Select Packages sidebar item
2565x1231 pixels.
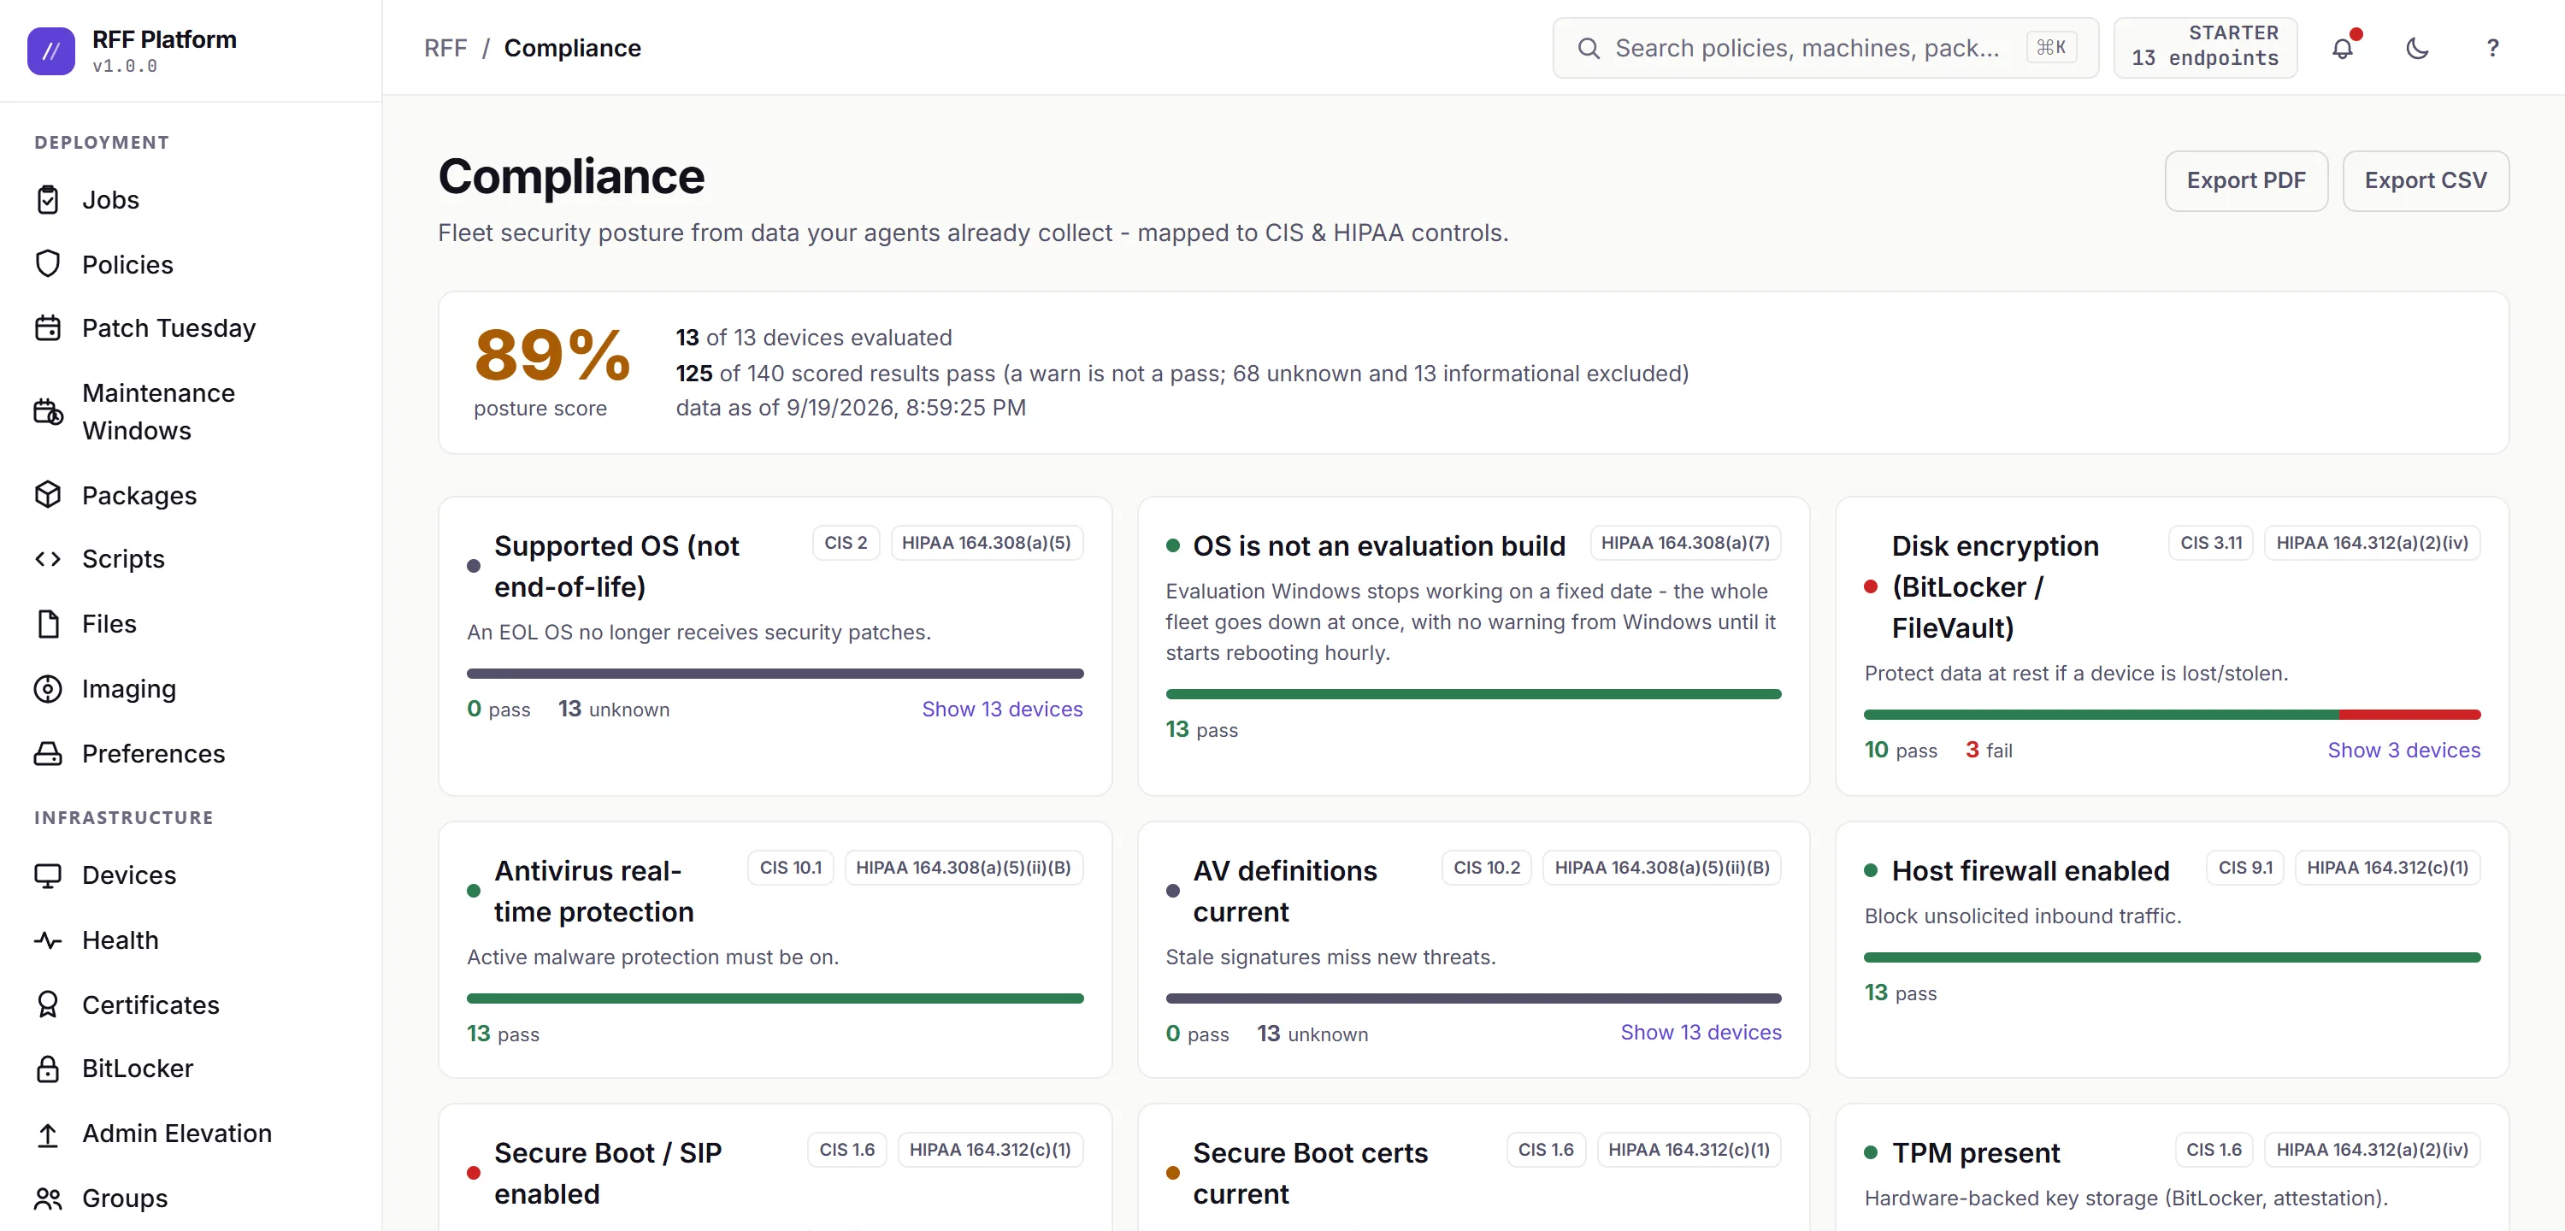[190, 495]
